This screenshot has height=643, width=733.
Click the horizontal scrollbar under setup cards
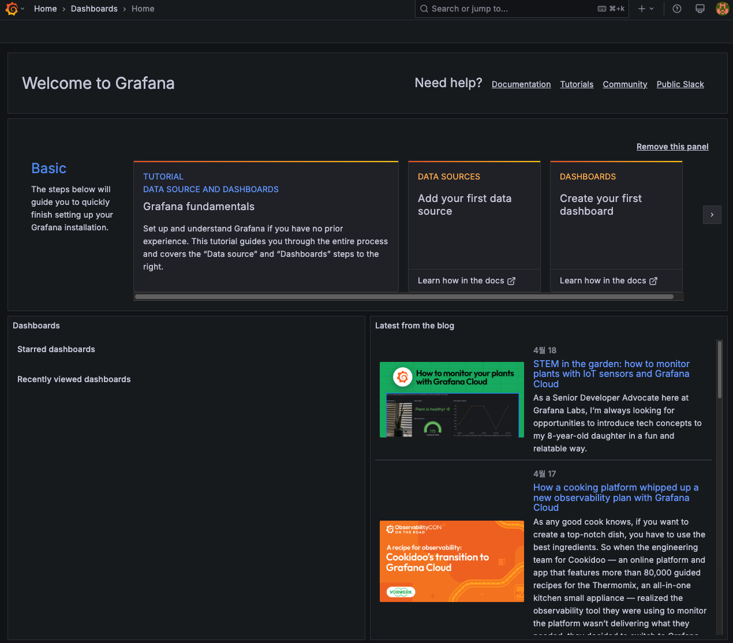pyautogui.click(x=404, y=297)
